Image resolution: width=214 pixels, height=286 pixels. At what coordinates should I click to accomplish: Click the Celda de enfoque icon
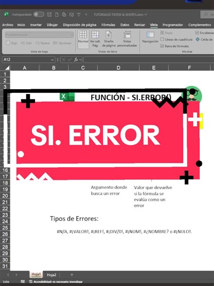(198, 40)
